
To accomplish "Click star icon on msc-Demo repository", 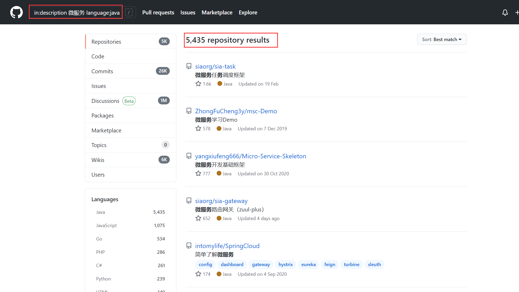I will 198,128.
